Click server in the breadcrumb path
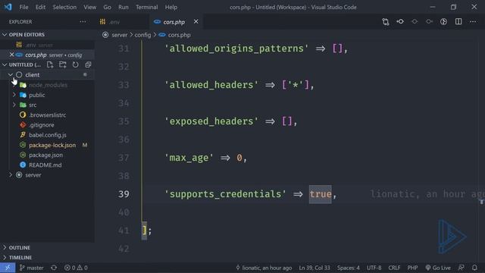This screenshot has width=485, height=273. coord(120,35)
